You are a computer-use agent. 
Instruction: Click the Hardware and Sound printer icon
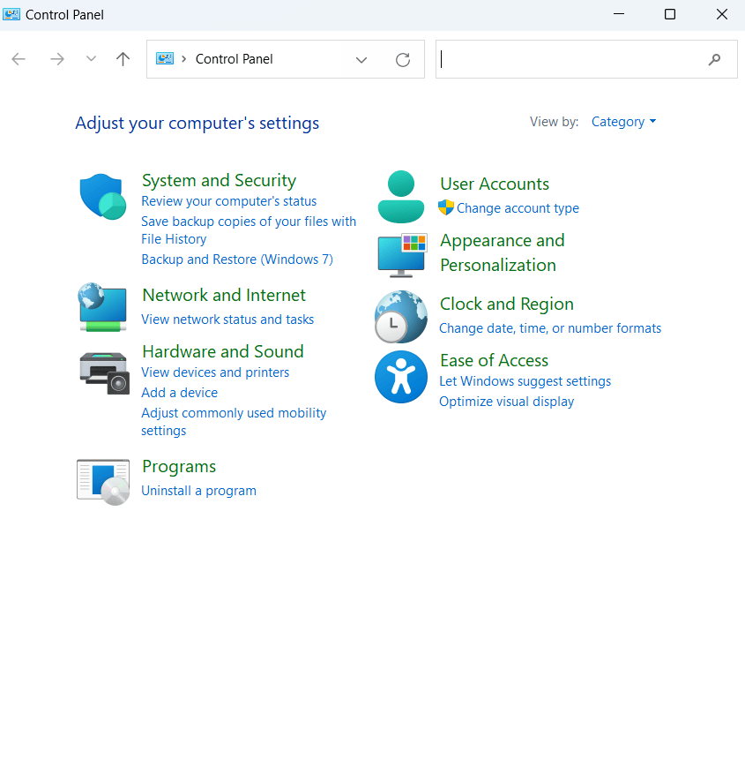point(102,372)
